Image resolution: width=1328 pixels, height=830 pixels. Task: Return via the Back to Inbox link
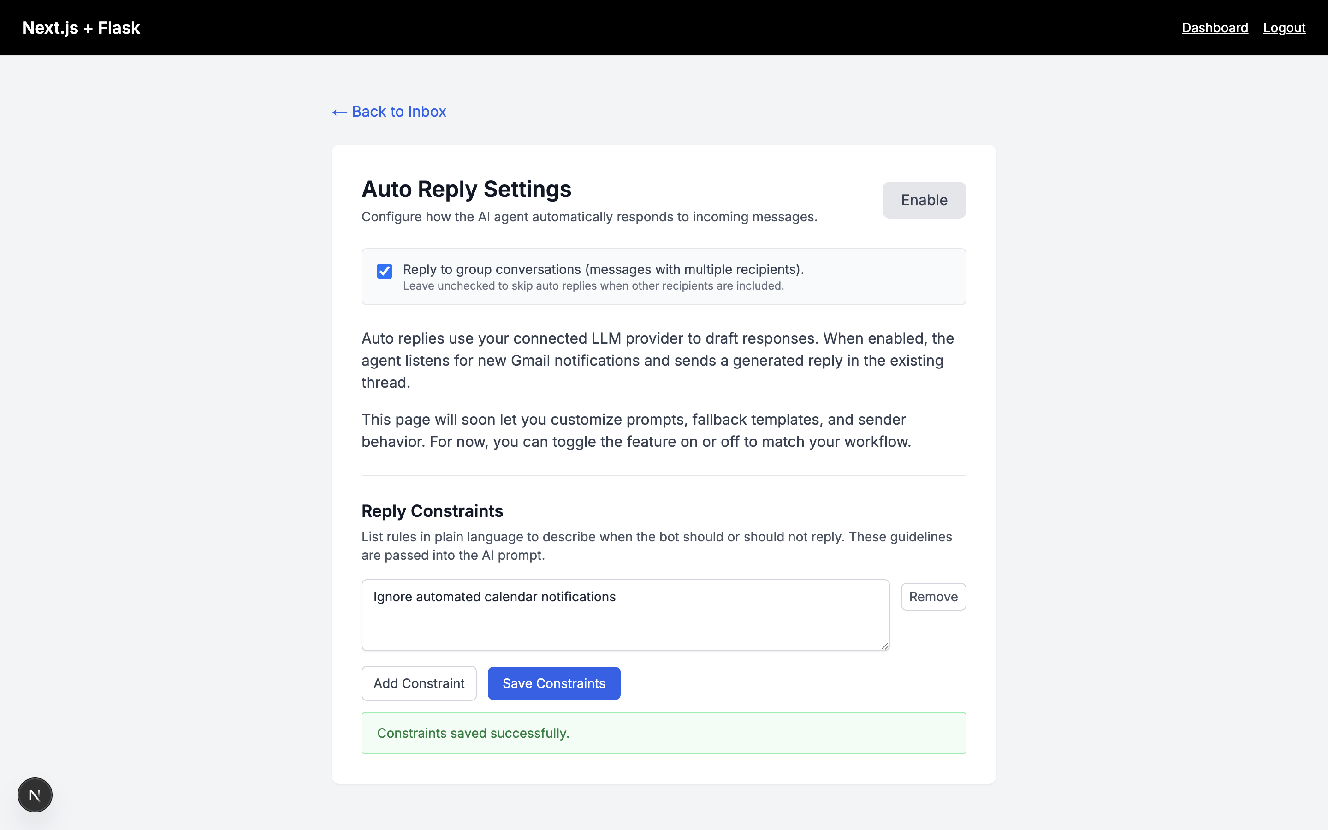tap(389, 112)
